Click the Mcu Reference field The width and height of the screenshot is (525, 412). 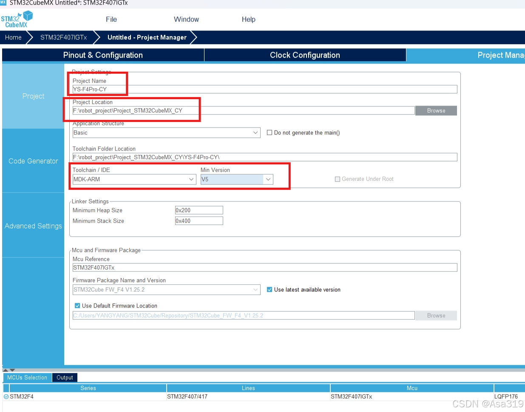coord(265,267)
